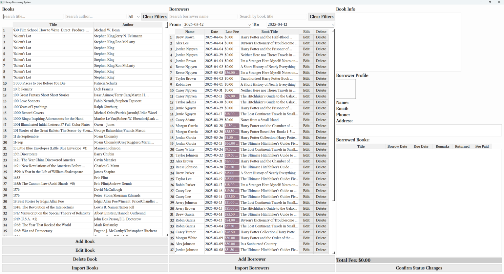
Task: Click the Library Borrowing System app icon
Action: coord(2,2)
